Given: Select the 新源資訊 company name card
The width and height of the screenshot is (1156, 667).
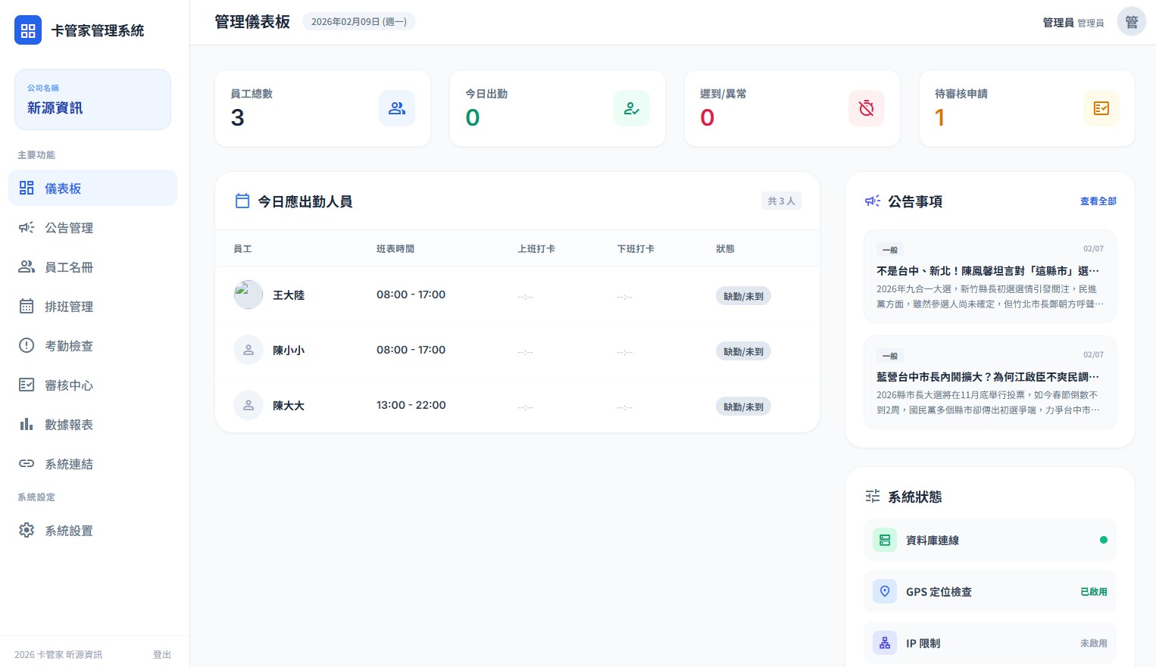Looking at the screenshot, I should pyautogui.click(x=92, y=100).
